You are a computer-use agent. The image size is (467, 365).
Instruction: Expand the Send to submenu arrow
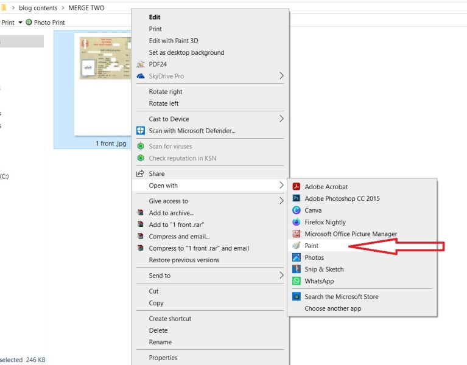click(x=281, y=276)
